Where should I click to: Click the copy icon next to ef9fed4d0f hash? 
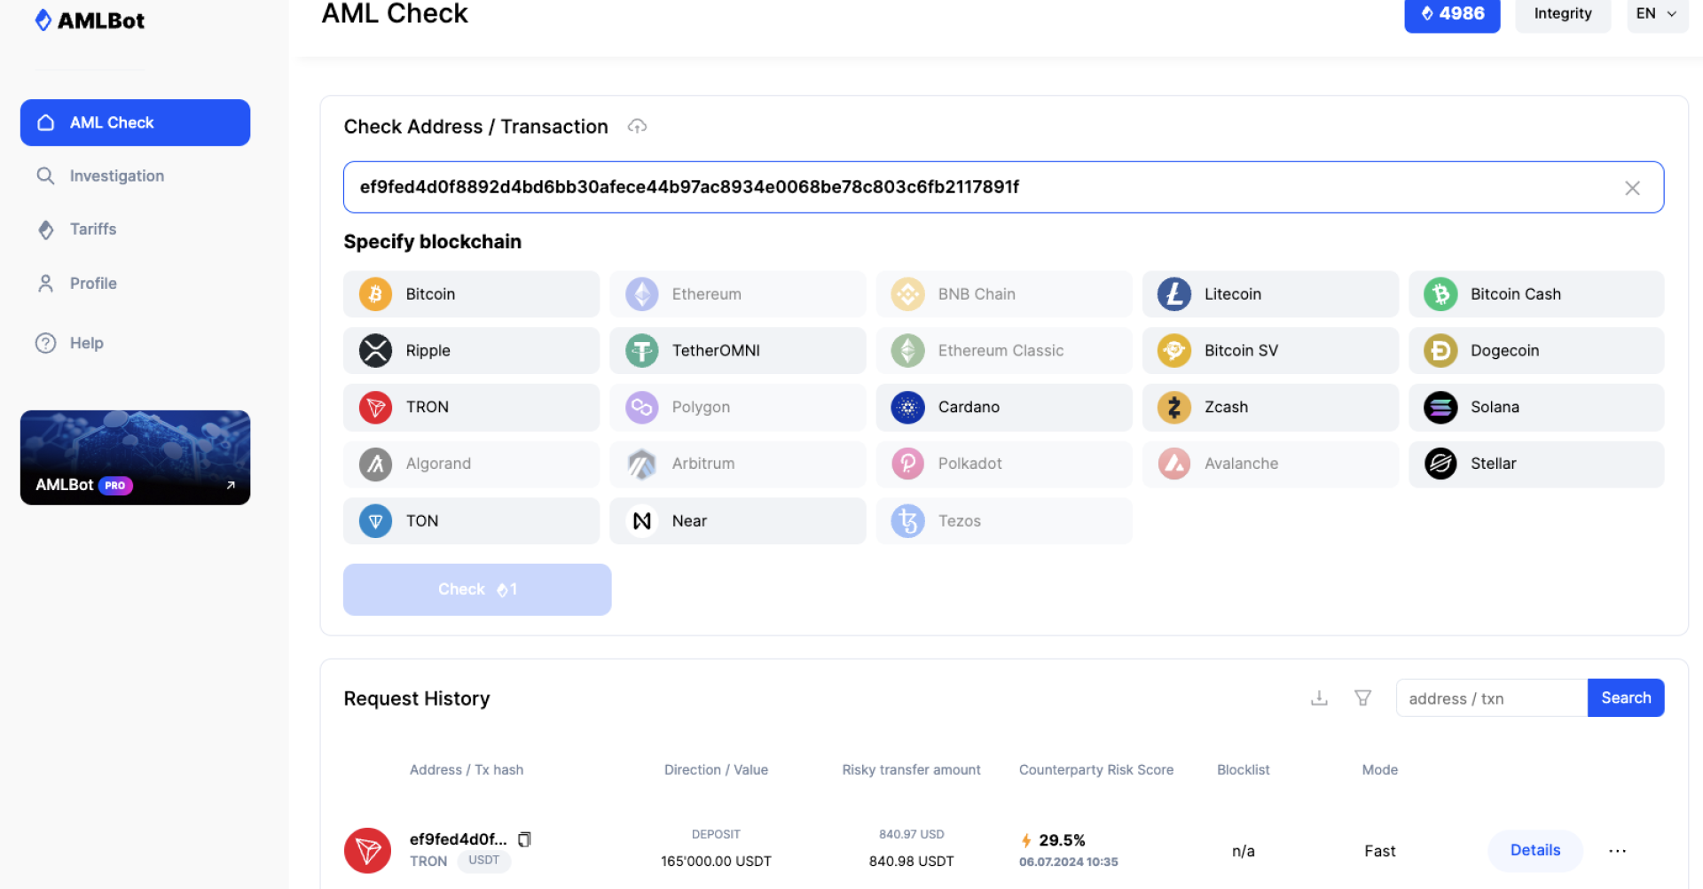tap(524, 838)
